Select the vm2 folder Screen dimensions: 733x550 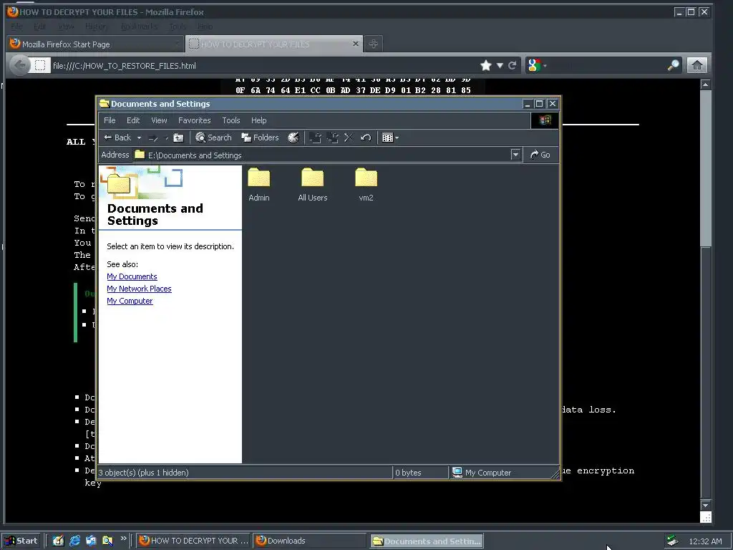tap(366, 185)
